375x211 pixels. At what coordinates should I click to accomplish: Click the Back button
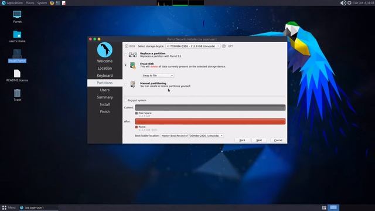(x=242, y=140)
